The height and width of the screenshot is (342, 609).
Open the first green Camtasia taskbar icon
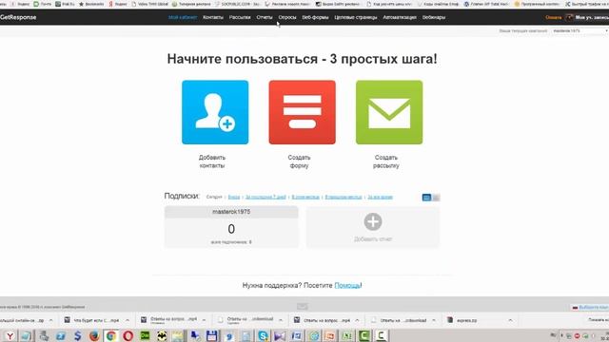pos(364,335)
